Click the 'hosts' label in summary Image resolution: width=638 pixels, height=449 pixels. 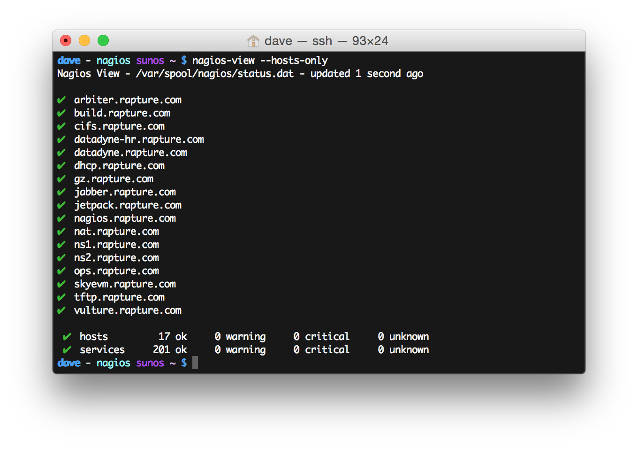pyautogui.click(x=94, y=337)
